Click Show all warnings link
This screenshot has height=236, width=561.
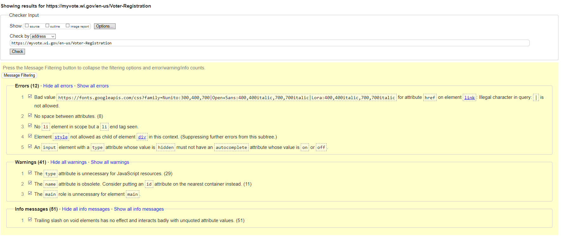point(110,162)
